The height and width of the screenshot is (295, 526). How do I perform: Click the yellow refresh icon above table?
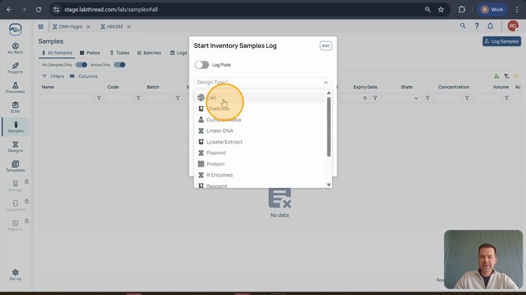point(516,76)
